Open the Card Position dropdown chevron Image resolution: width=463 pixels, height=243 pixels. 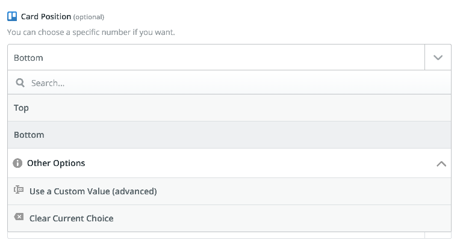coord(438,58)
